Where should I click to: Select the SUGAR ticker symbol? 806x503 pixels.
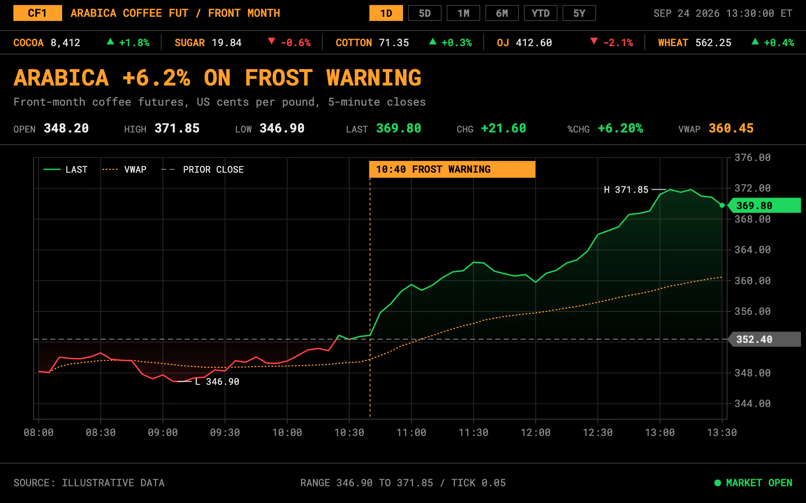coord(190,43)
